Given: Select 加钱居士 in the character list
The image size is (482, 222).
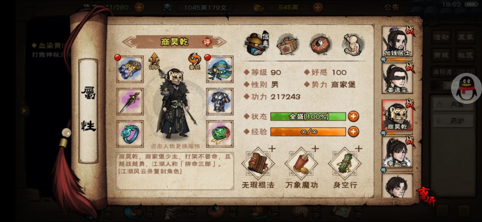Looking at the screenshot, I should click(x=398, y=42).
